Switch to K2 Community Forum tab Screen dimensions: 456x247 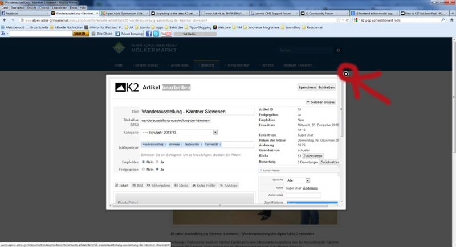324,13
